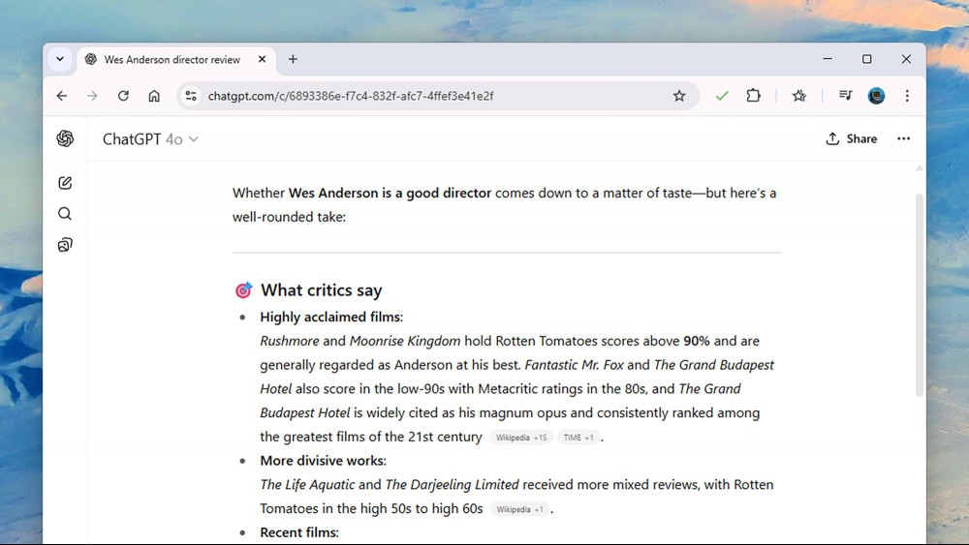Viewport: 969px width, 545px height.
Task: Share this ChatGPT conversation
Action: (x=851, y=138)
